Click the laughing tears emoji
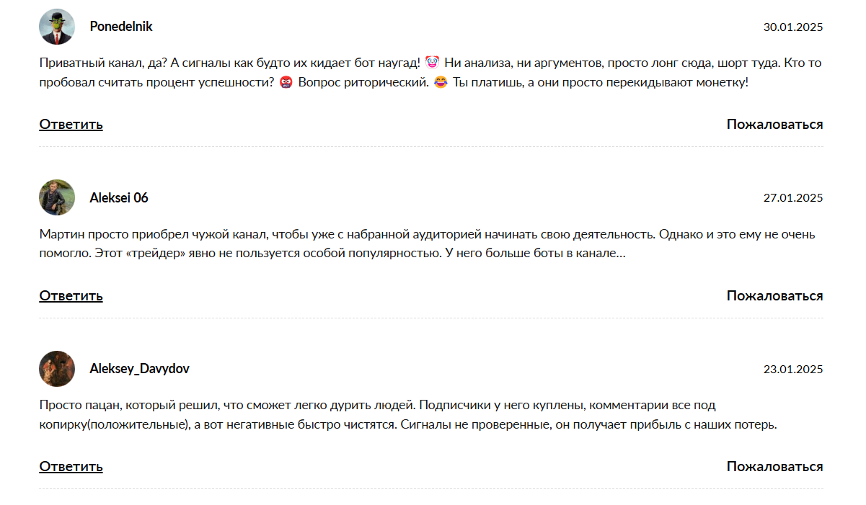This screenshot has width=866, height=505. coord(441,82)
